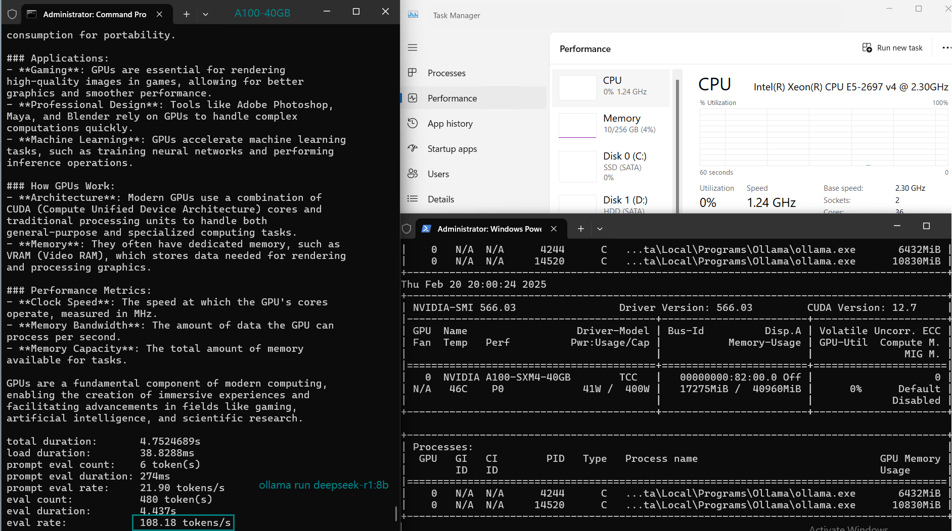Select the Disk 0 (C:) performance entry

(612, 166)
